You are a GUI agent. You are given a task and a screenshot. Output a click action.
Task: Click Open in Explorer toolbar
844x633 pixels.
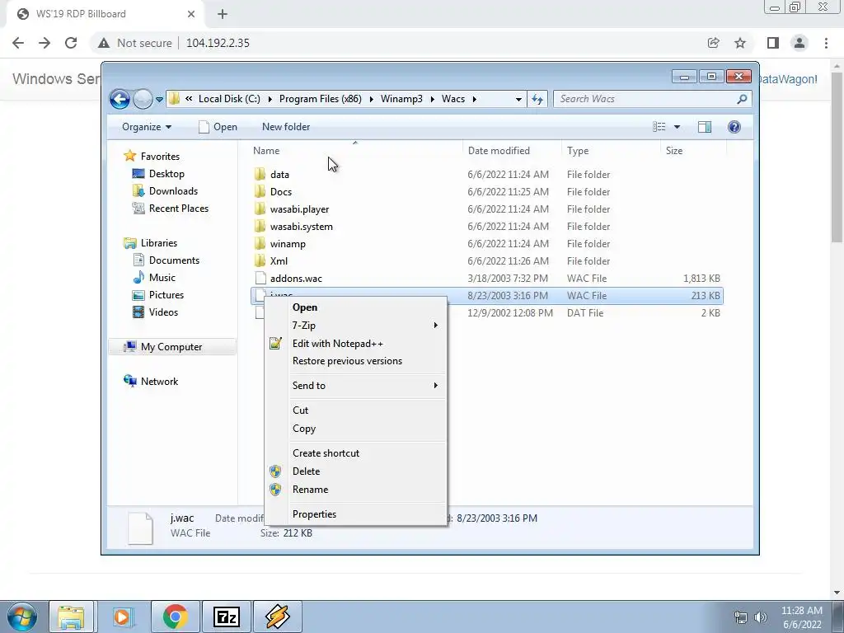click(218, 127)
